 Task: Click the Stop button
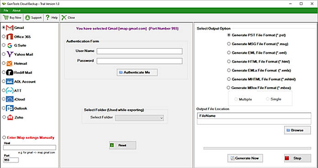click(297, 158)
